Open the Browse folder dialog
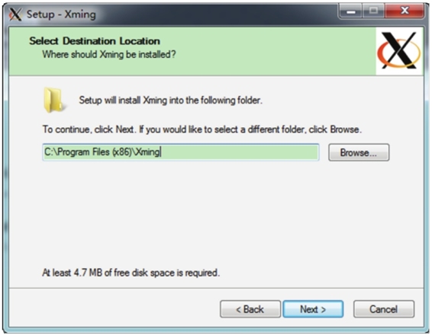This screenshot has width=432, height=335. point(359,152)
